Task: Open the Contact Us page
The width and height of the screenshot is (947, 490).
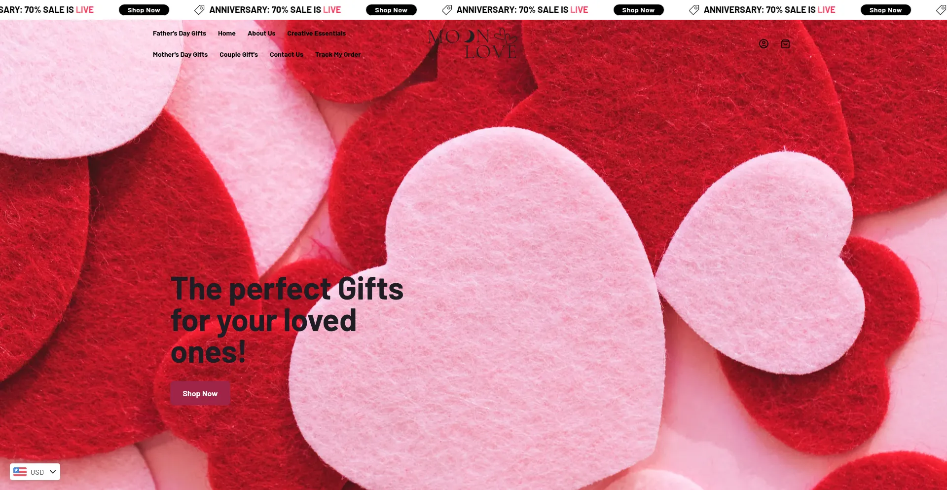Action: tap(287, 55)
